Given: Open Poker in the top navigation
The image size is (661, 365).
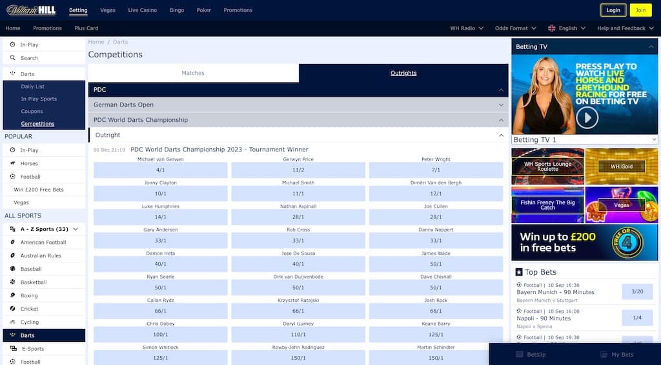Looking at the screenshot, I should (203, 10).
